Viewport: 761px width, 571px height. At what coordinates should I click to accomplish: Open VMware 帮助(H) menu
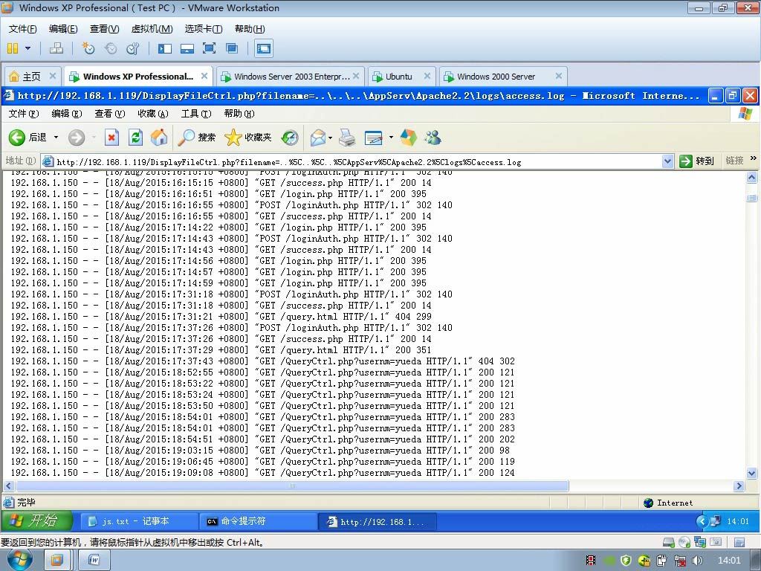[x=250, y=29]
